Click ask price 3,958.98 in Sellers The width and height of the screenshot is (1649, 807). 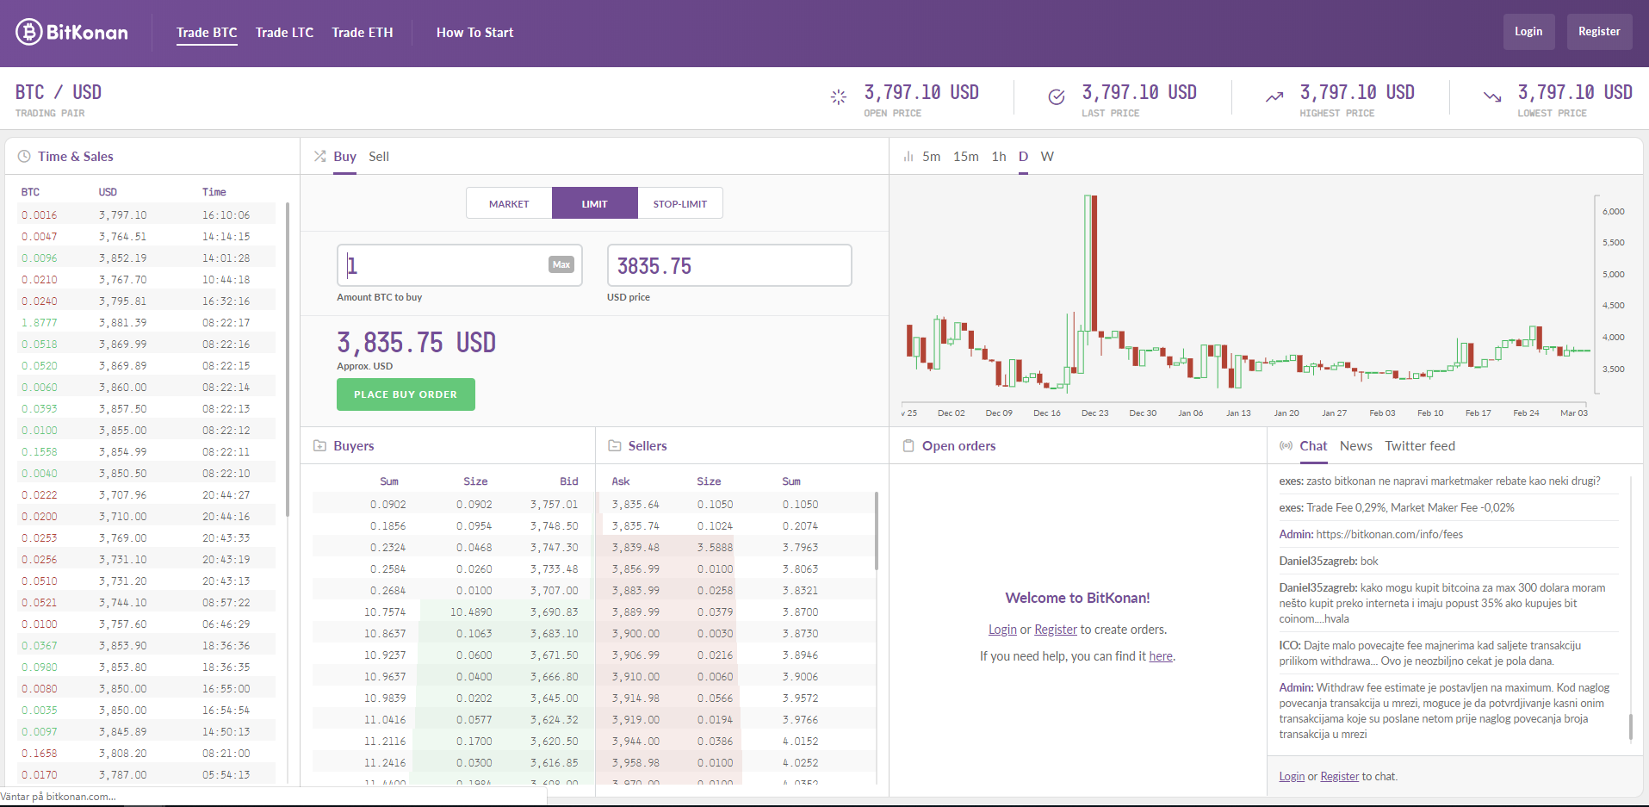coord(635,763)
